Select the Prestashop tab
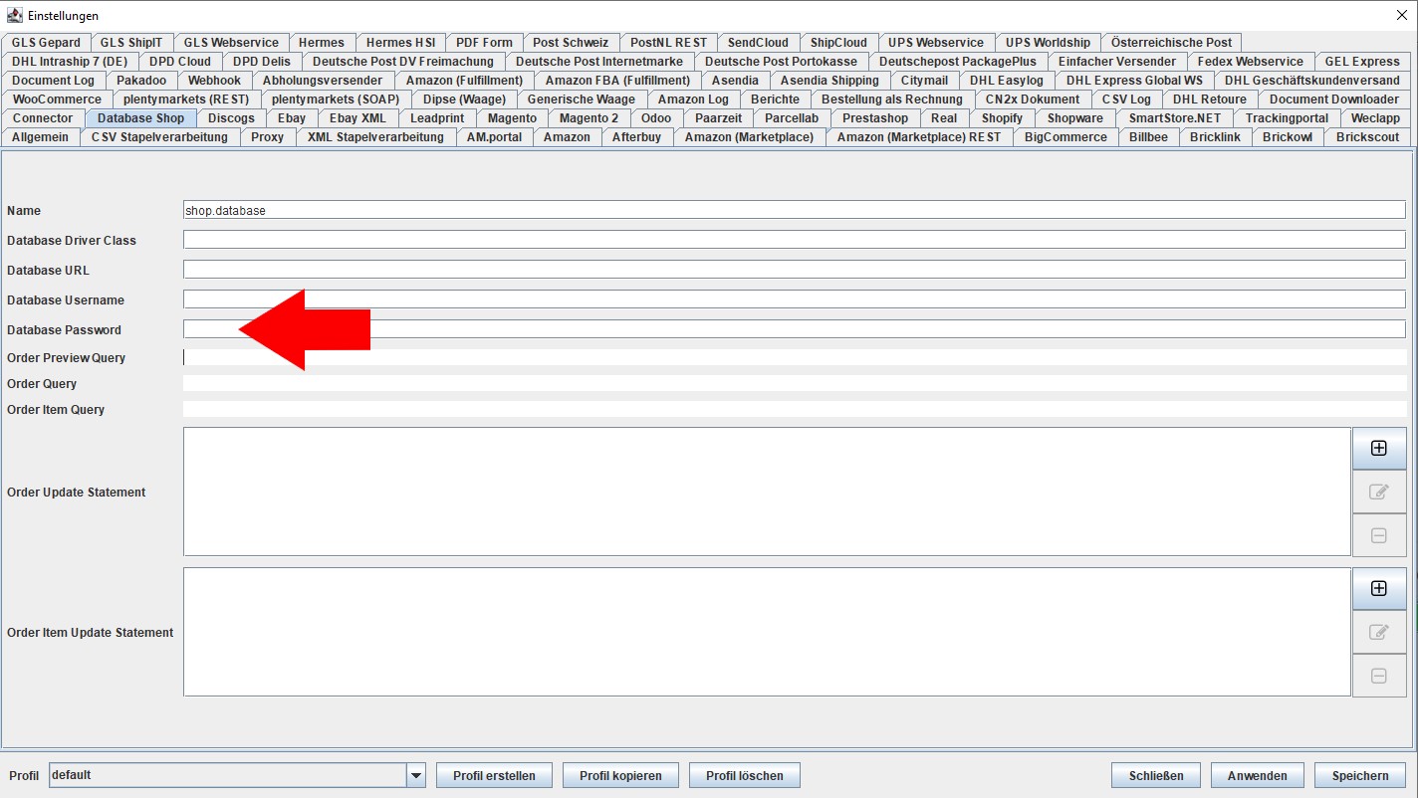Screen dimensions: 1418x798 pos(875,118)
